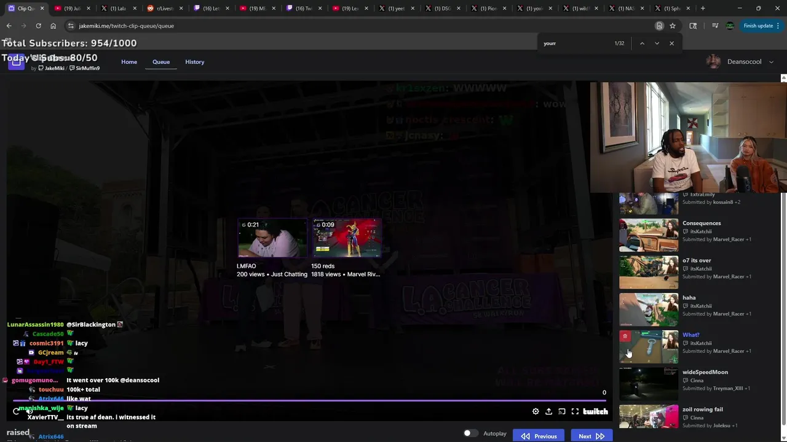
Task: Open Chrome menu three-dot icon
Action: point(778,26)
